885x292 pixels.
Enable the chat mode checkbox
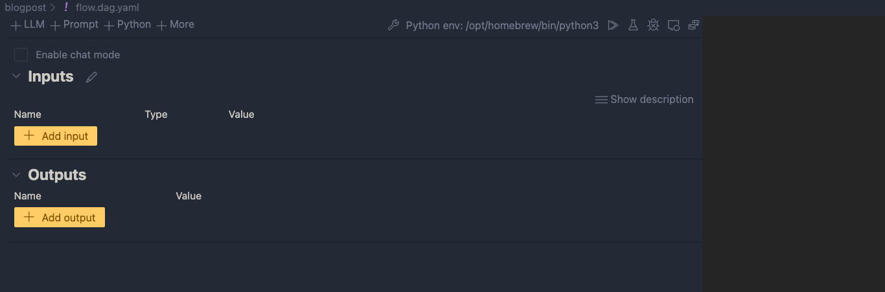click(x=21, y=55)
